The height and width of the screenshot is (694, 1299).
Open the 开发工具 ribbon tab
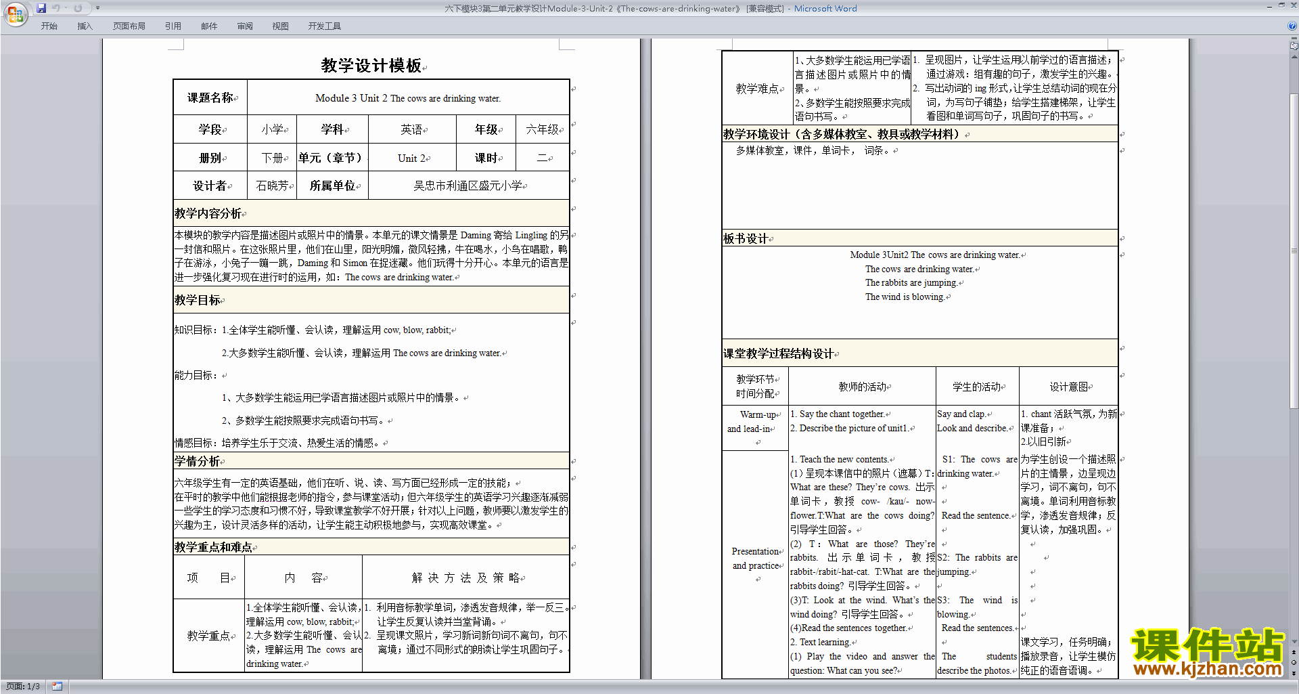click(325, 26)
